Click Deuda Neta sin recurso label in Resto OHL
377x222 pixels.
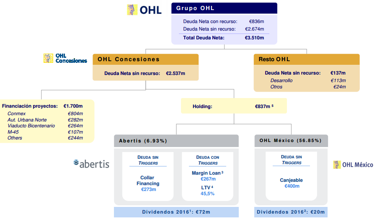pyautogui.click(x=293, y=73)
